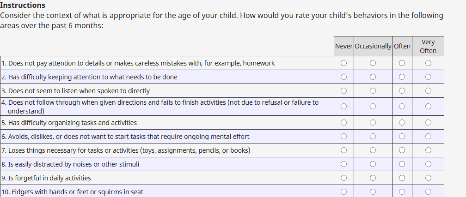The height and width of the screenshot is (197, 466).
Task: Mark Never for loses things necessary
Action: [x=343, y=150]
